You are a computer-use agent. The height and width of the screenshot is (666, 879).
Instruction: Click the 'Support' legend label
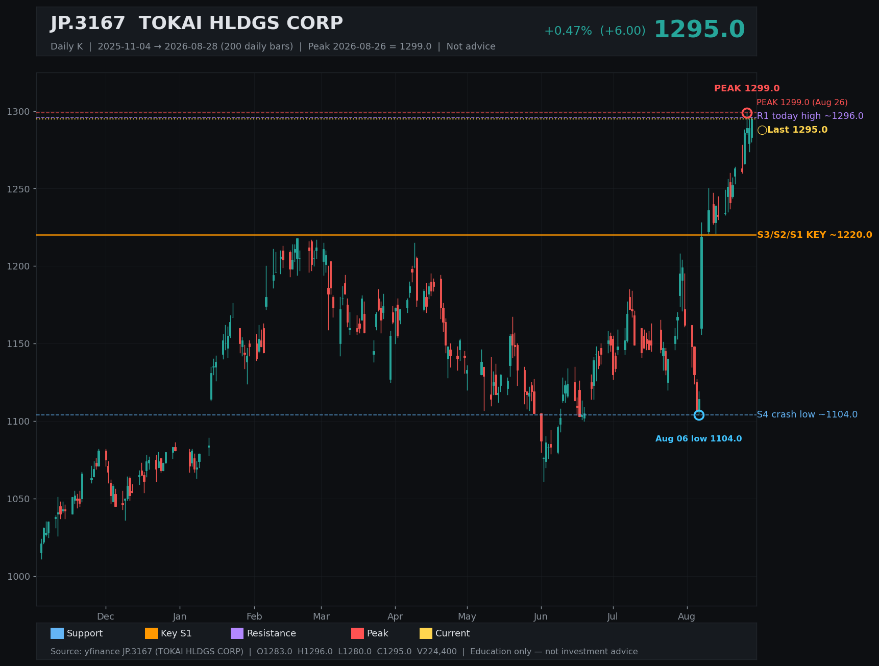tap(85, 633)
